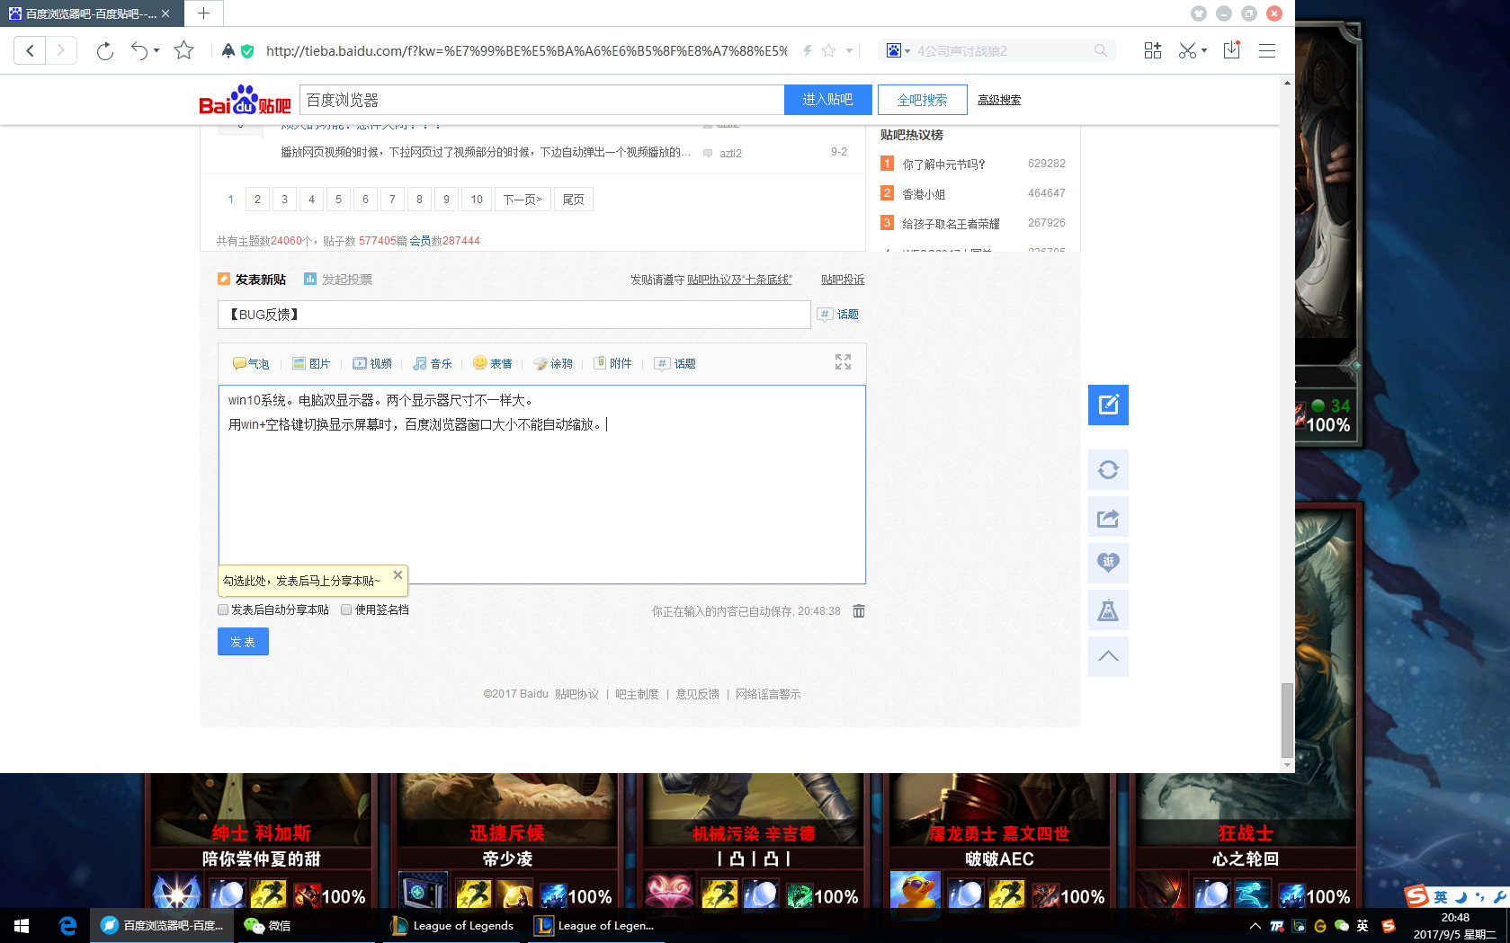Insert a topic via editor toolbar 话题
Screen dimensions: 1510x943
pyautogui.click(x=675, y=364)
